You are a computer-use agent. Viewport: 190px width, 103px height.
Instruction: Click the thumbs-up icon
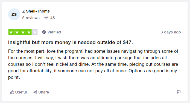click(12, 92)
